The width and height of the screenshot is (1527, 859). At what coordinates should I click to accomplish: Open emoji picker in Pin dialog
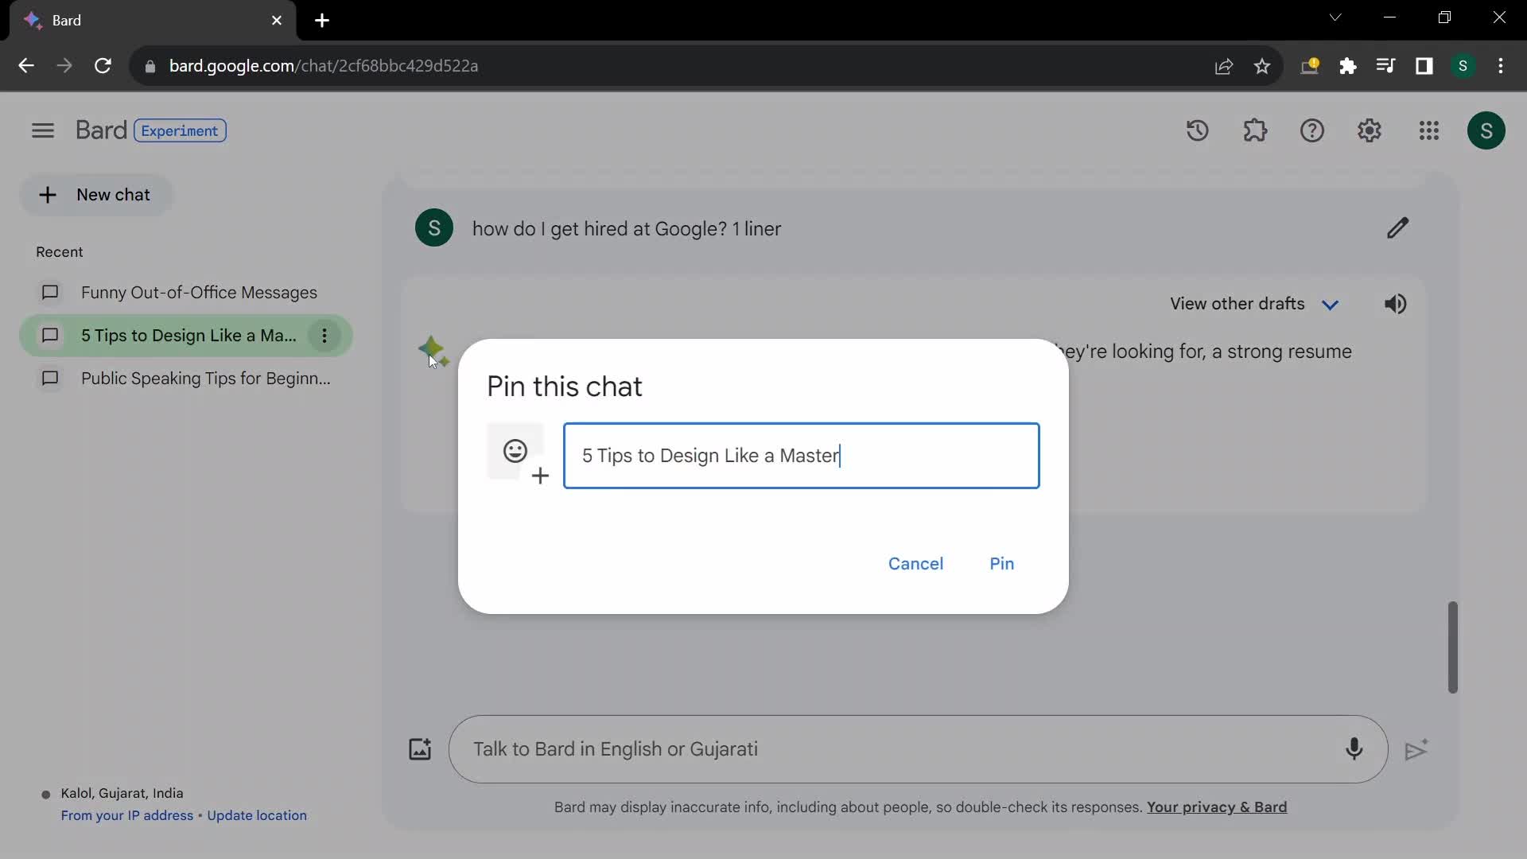(x=515, y=450)
